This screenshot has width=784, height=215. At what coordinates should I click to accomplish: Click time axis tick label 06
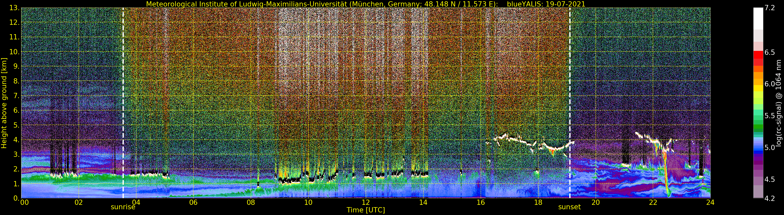pyautogui.click(x=193, y=202)
